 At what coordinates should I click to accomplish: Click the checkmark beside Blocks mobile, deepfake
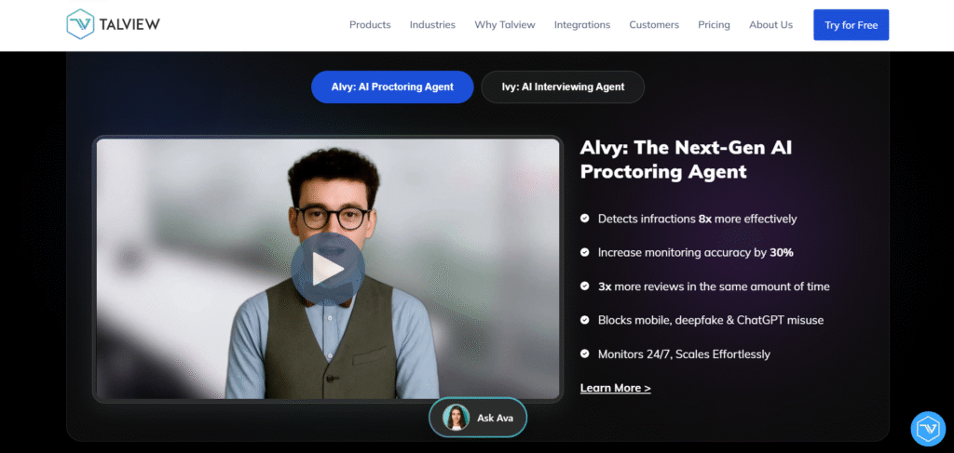pos(585,319)
